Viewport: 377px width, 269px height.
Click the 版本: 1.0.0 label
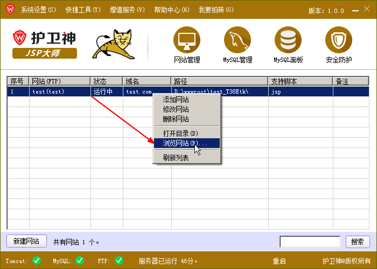coord(326,11)
